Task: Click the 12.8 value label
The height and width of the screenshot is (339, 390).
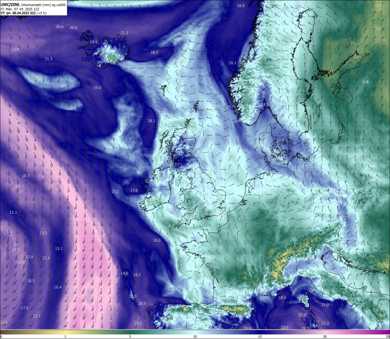Action: tap(346, 215)
